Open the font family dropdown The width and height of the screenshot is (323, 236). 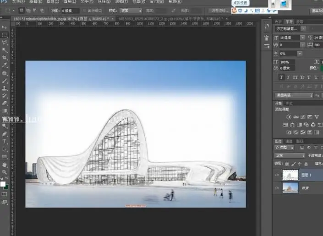click(x=303, y=29)
